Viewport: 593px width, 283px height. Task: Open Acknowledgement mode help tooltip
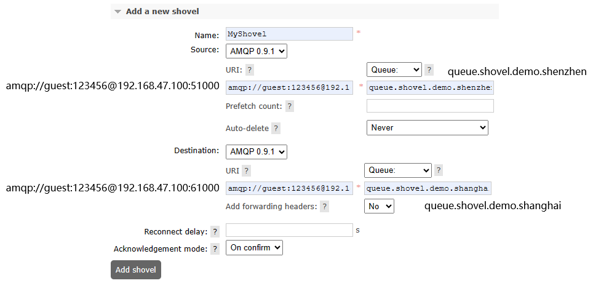pyautogui.click(x=215, y=249)
